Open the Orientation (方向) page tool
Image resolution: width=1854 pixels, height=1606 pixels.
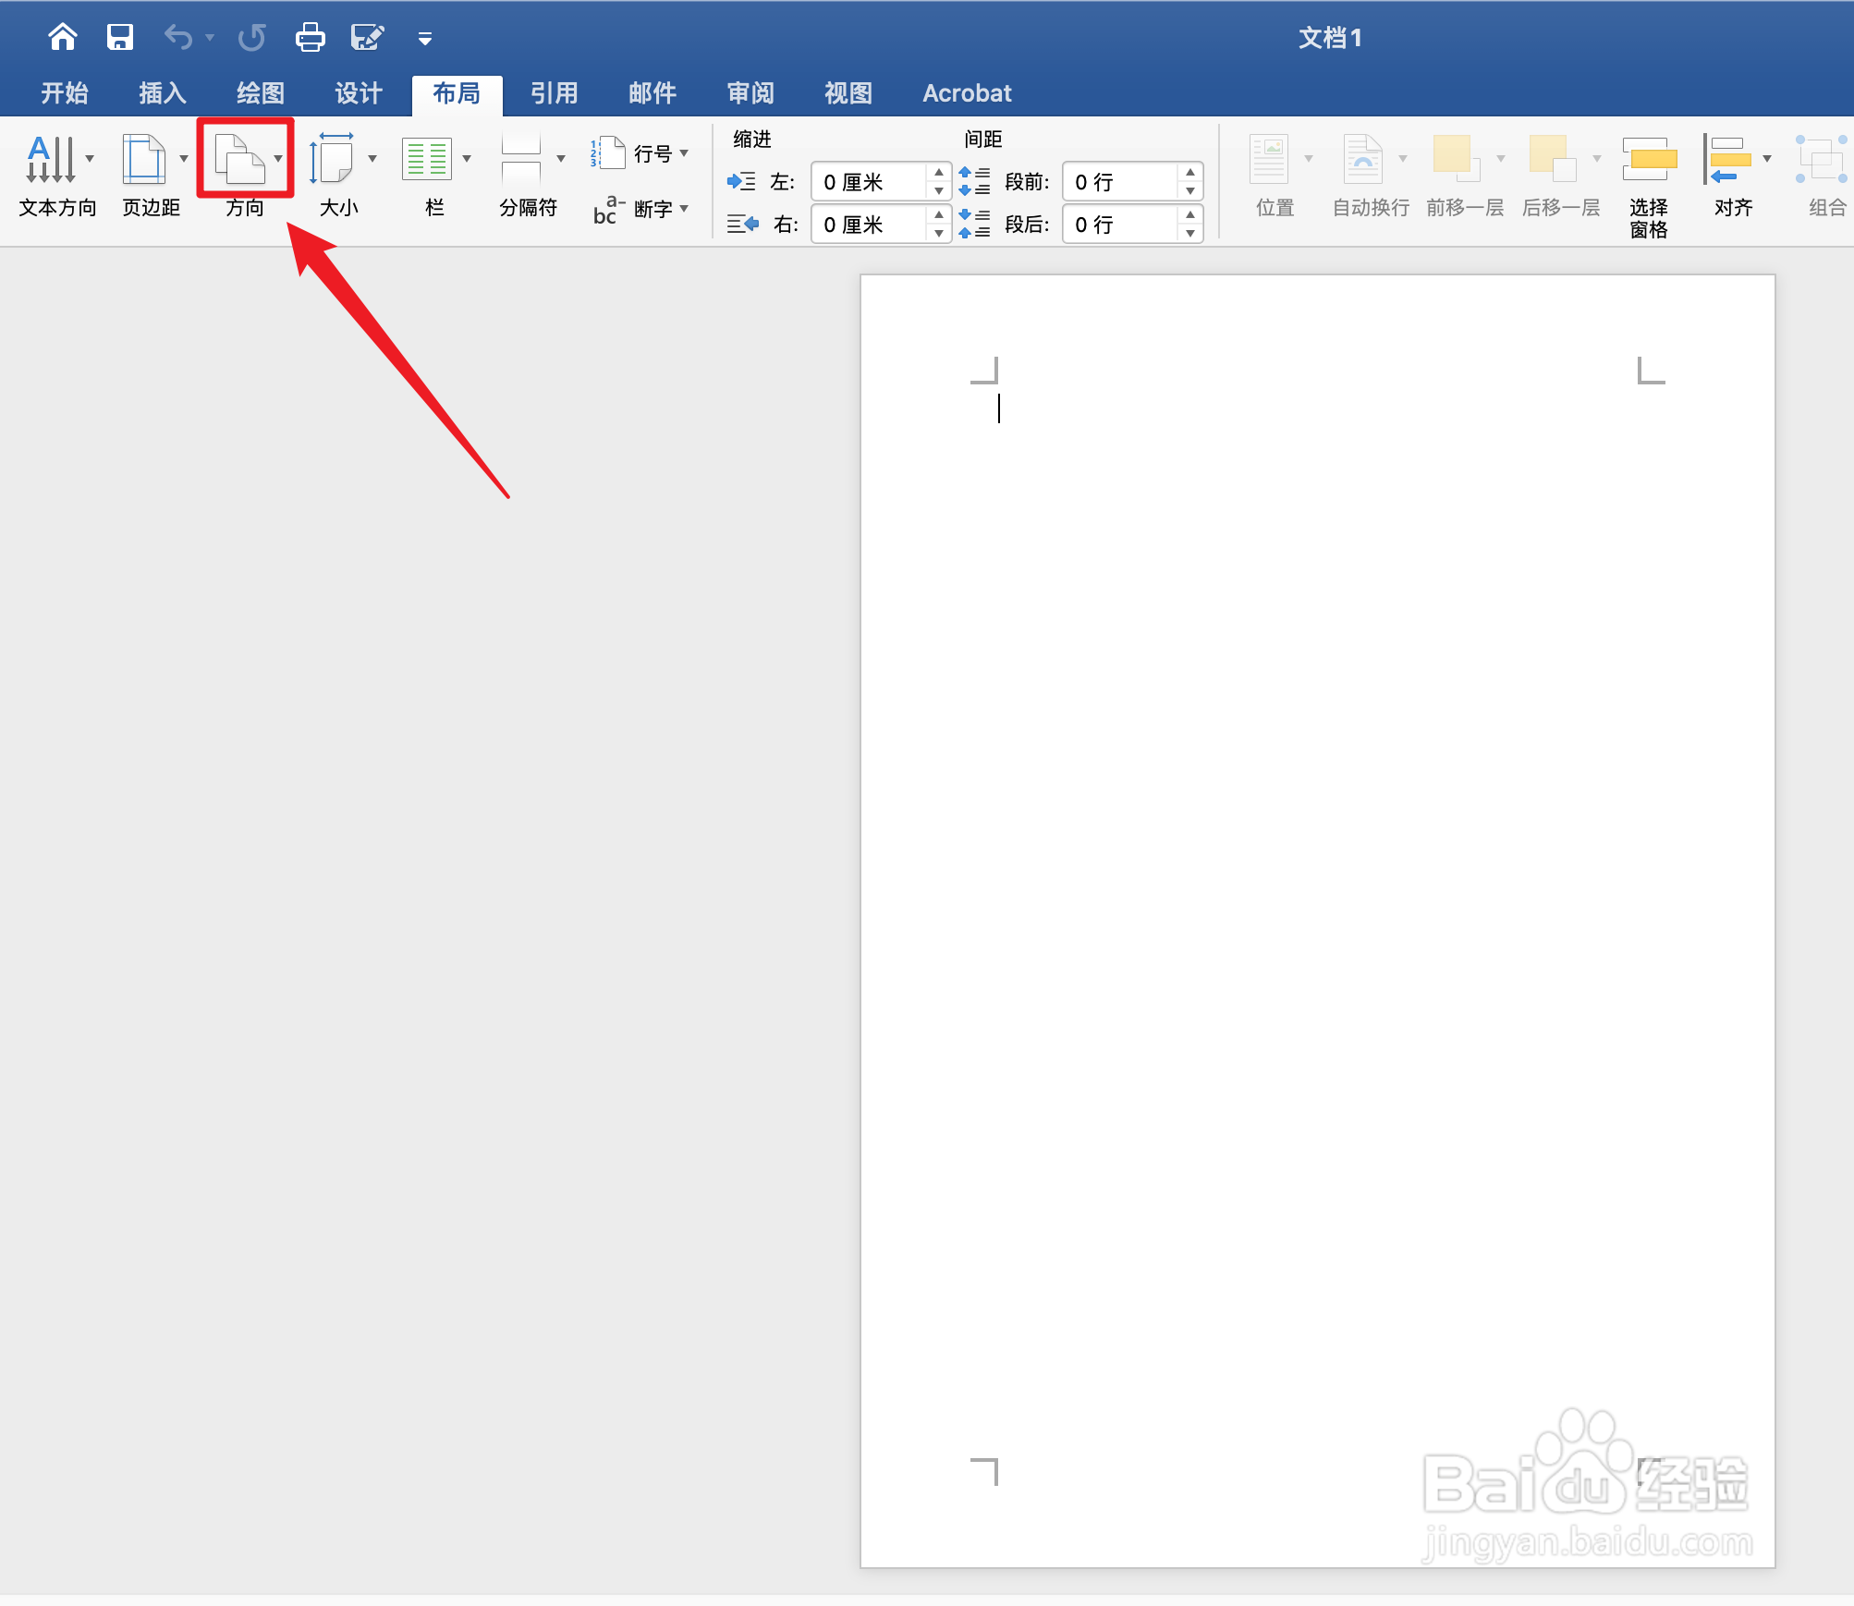coord(240,159)
